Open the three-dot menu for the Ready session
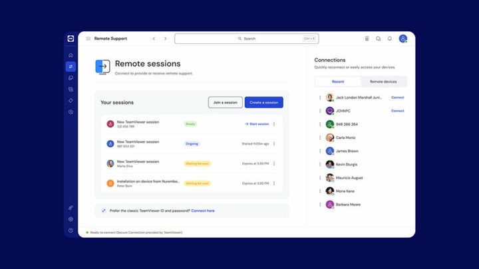The image size is (479, 269). tap(274, 124)
